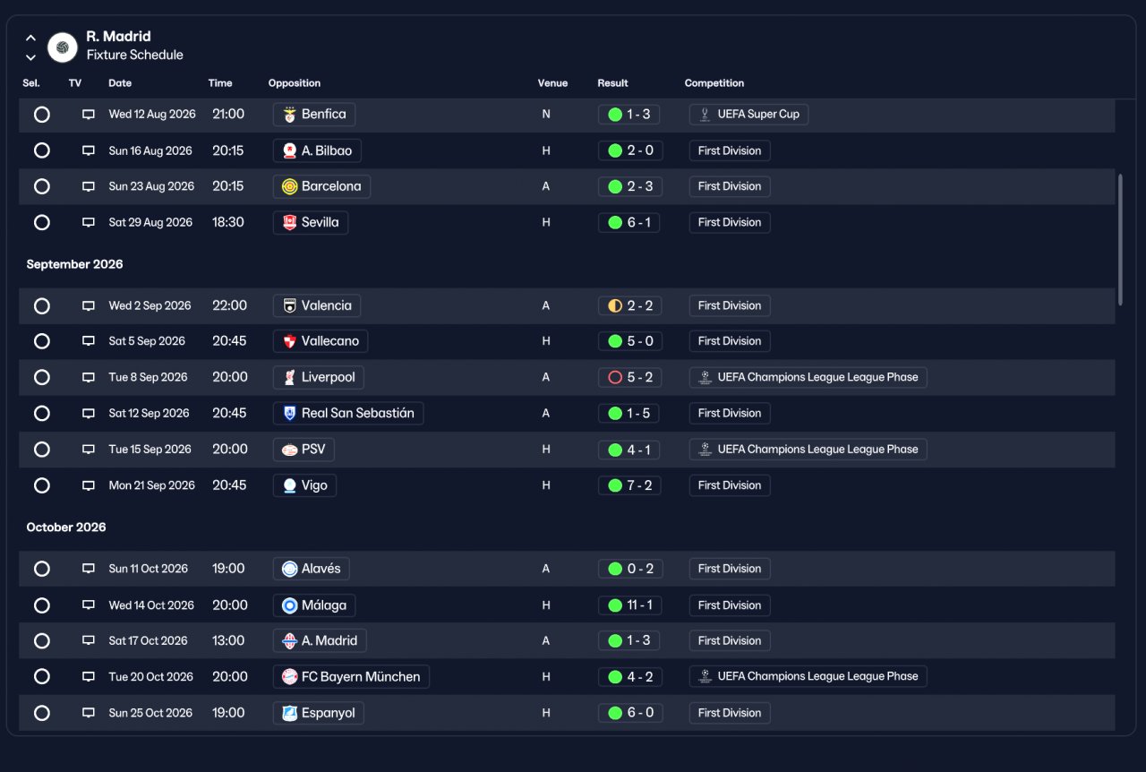Click the TV icon for the Benfica match
1146x772 pixels.
click(x=89, y=115)
